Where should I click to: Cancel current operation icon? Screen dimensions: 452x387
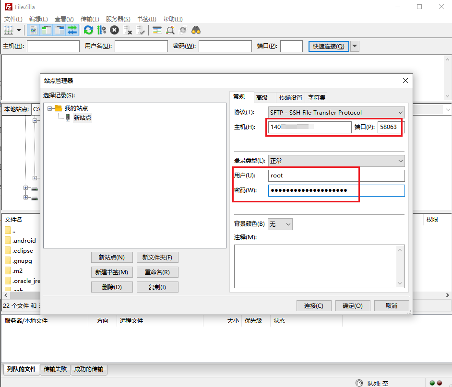tap(115, 30)
